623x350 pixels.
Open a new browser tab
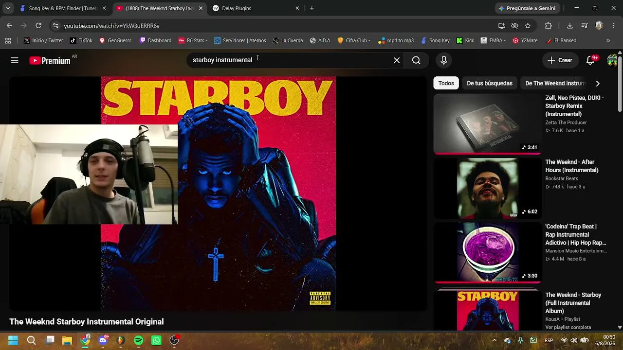[x=311, y=8]
